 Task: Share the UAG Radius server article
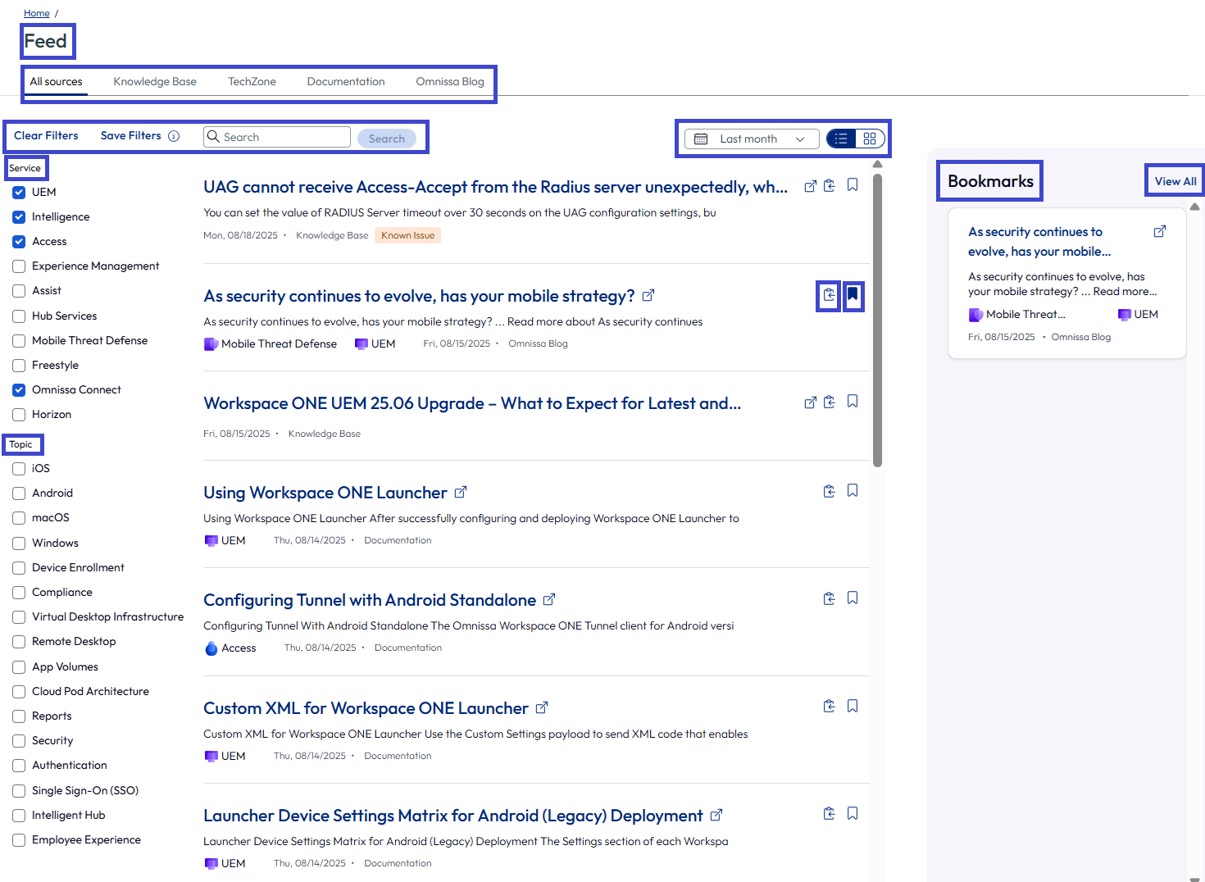pyautogui.click(x=830, y=185)
